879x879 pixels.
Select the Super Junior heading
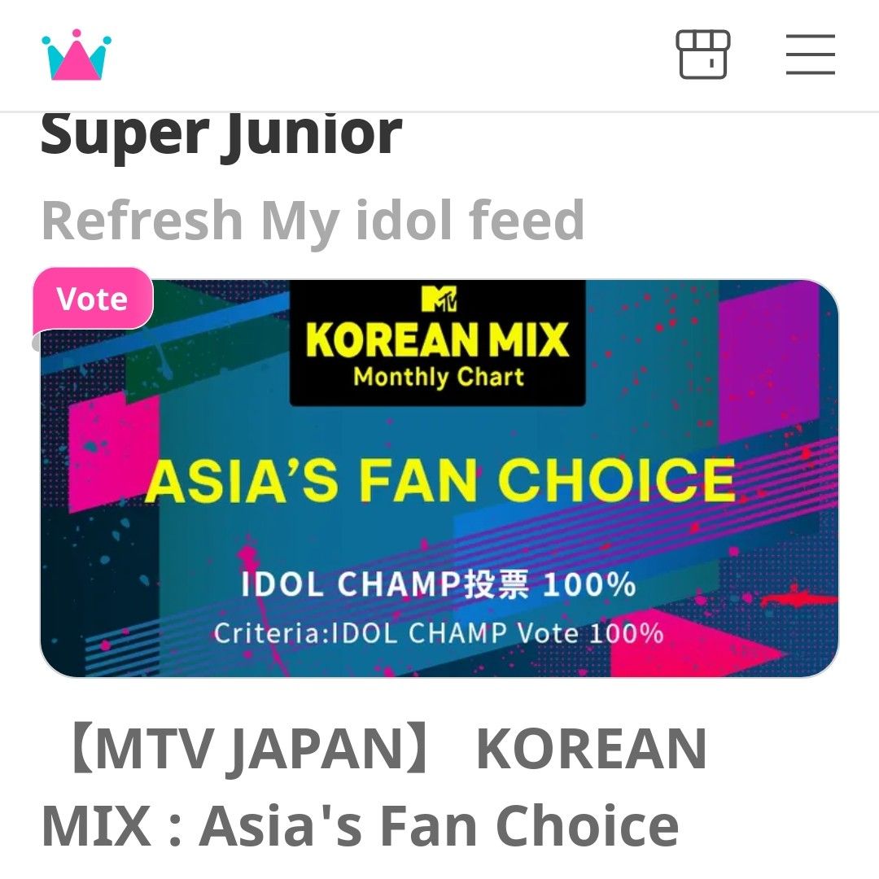[220, 132]
